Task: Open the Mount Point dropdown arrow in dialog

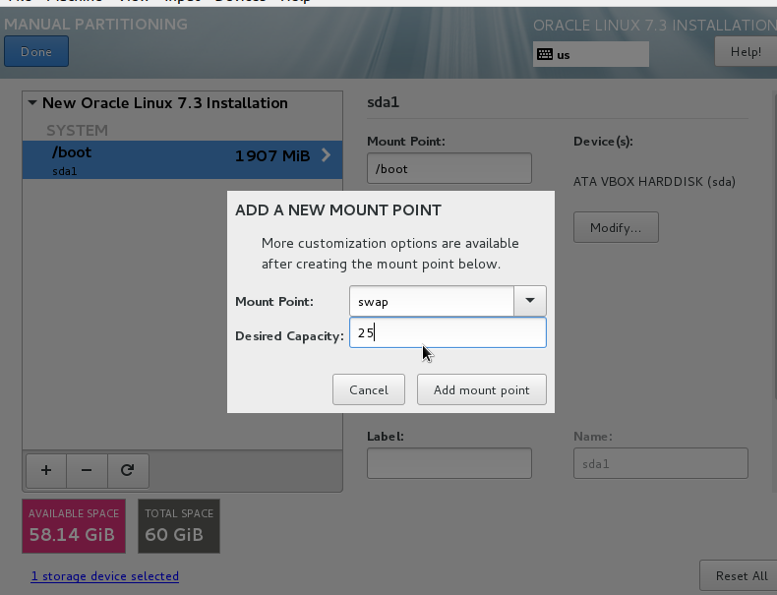Action: (x=530, y=301)
